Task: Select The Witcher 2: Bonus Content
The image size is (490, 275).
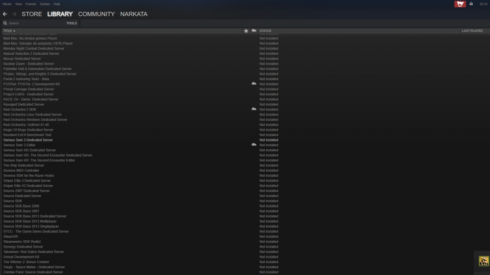Action: coord(26,262)
